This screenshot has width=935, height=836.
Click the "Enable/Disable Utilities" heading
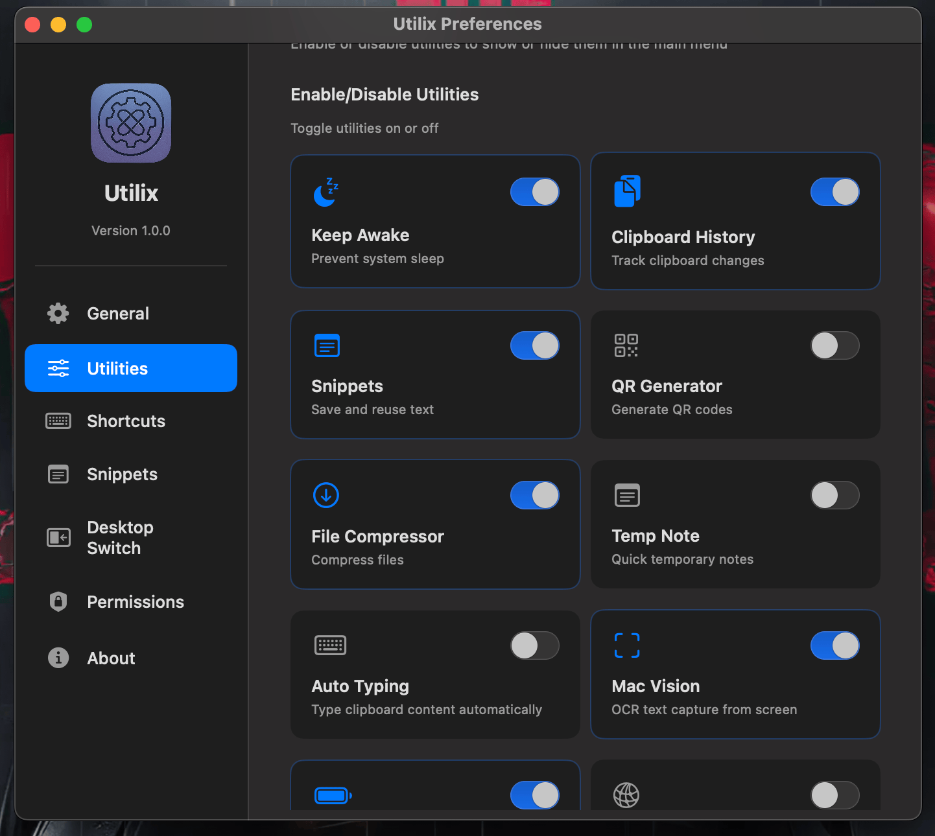(385, 95)
